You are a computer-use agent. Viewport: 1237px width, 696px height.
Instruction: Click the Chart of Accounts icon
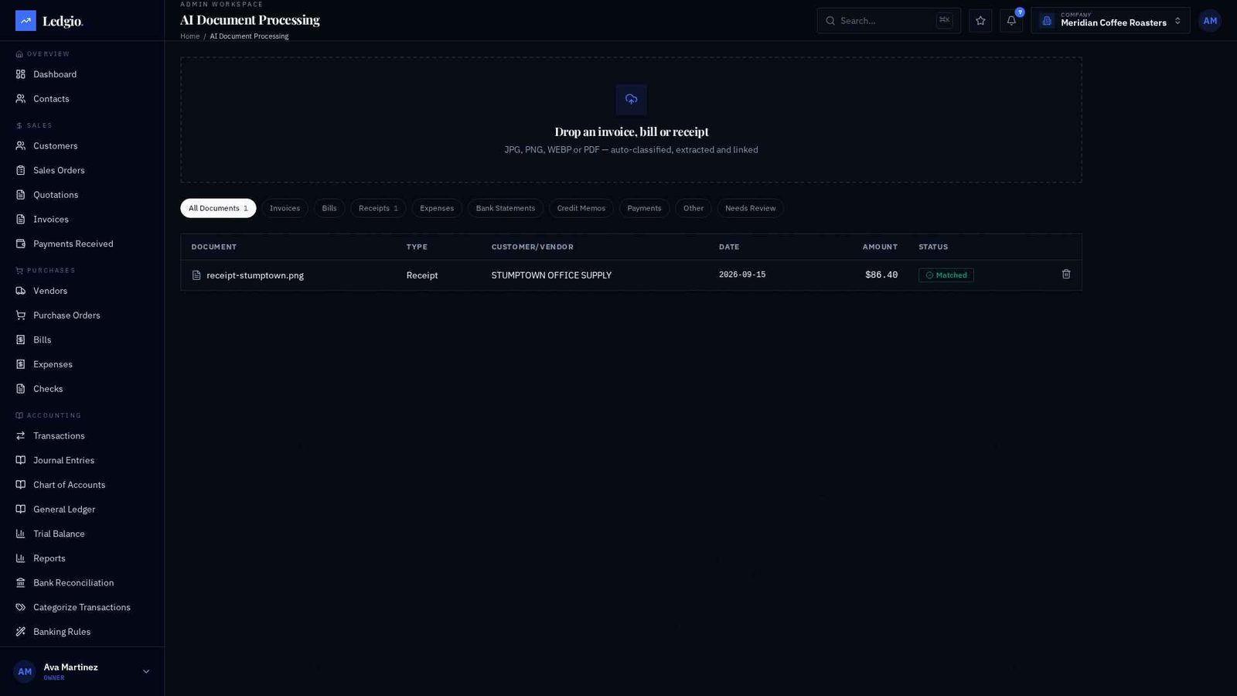[x=21, y=485]
